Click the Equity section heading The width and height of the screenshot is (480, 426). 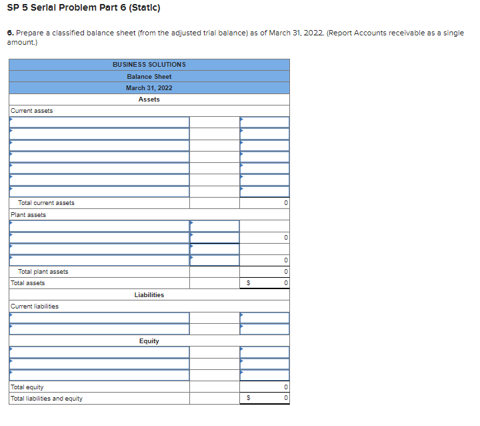[x=149, y=341]
